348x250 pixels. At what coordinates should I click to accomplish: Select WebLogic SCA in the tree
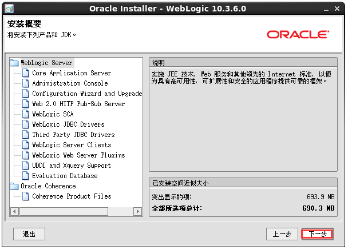coord(53,114)
